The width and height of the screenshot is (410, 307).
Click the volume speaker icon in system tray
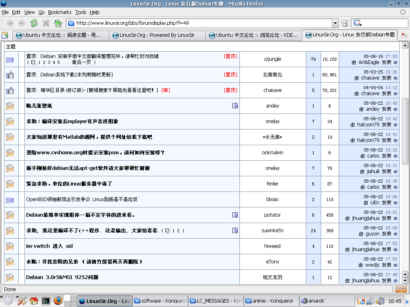(380, 301)
